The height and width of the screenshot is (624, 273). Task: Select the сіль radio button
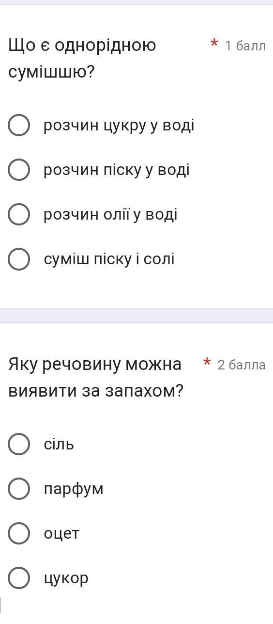19,445
